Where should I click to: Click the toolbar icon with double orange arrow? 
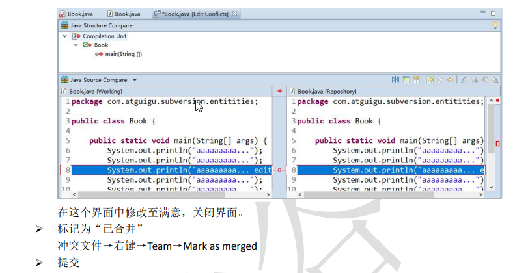pyautogui.click(x=417, y=79)
